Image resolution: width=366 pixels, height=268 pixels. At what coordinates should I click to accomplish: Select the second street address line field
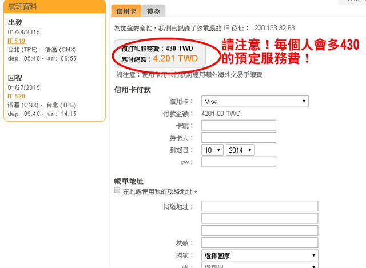pos(260,218)
